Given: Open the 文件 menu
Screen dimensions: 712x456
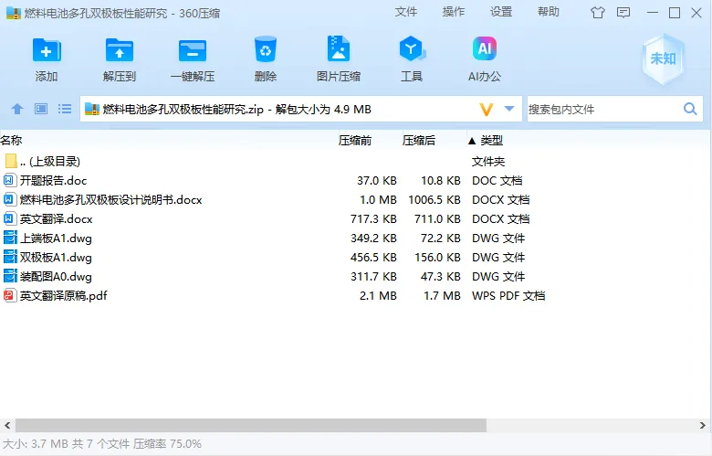Looking at the screenshot, I should point(406,12).
